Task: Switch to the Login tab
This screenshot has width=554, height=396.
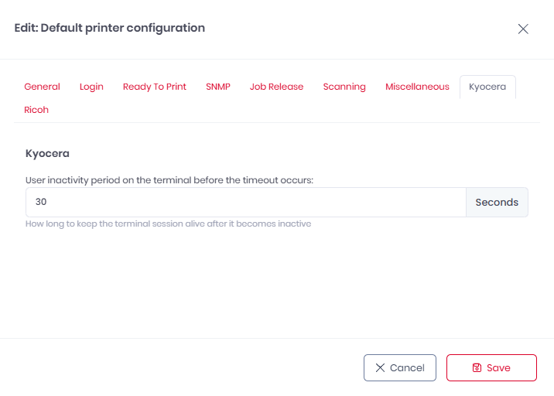Action: [x=91, y=87]
